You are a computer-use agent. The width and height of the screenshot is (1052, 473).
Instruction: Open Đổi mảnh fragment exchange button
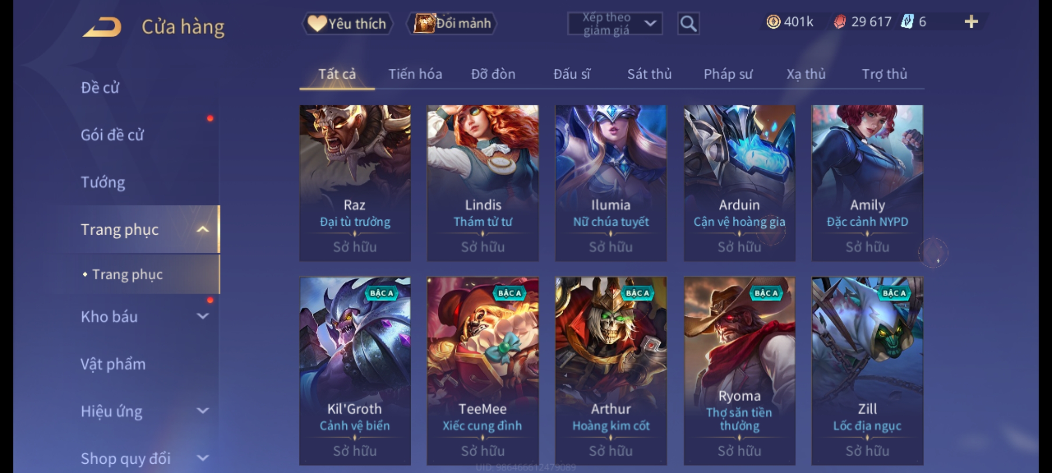[452, 23]
